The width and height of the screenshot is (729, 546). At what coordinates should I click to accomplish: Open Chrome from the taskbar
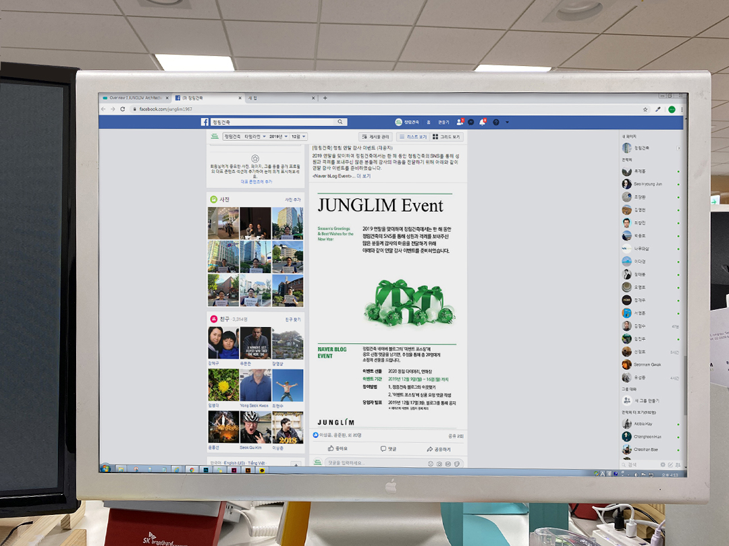tap(192, 470)
